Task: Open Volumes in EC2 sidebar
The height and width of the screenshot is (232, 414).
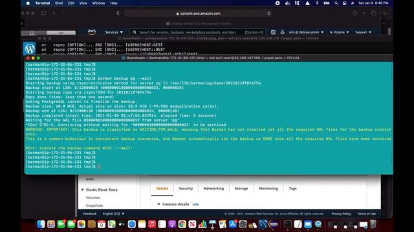Action: coord(93,198)
